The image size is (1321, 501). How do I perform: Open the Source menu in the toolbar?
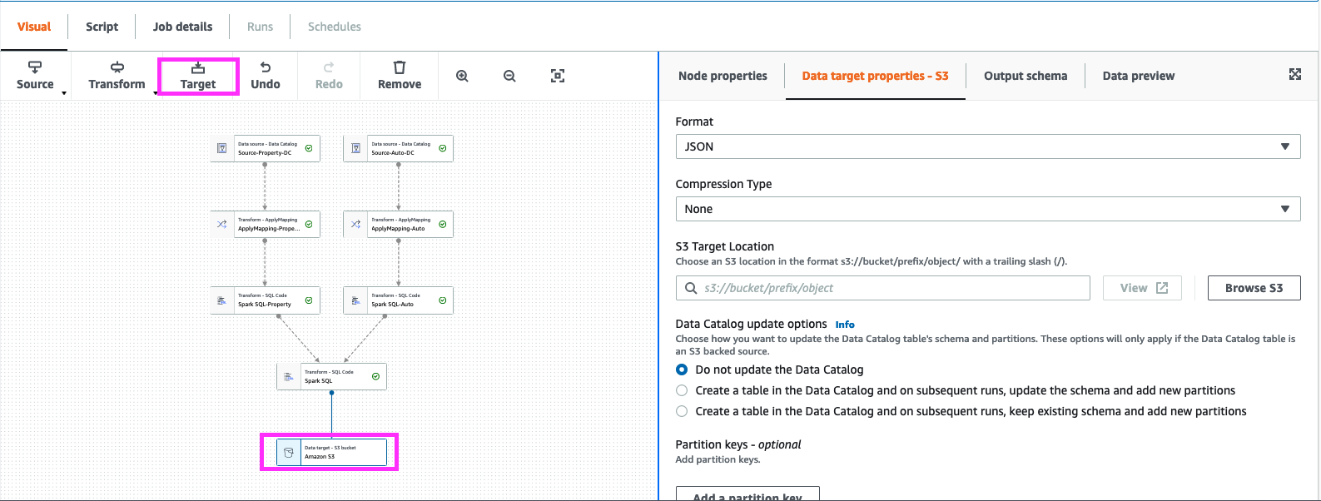click(x=35, y=75)
